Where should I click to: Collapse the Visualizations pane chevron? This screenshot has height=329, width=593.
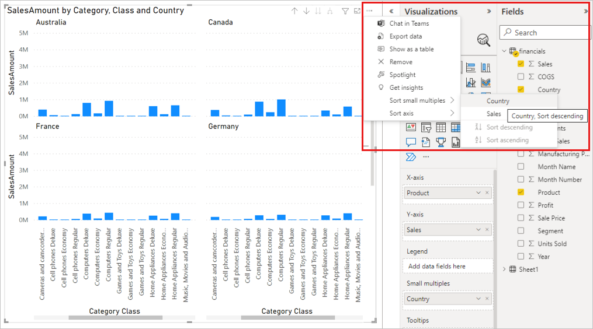click(489, 11)
